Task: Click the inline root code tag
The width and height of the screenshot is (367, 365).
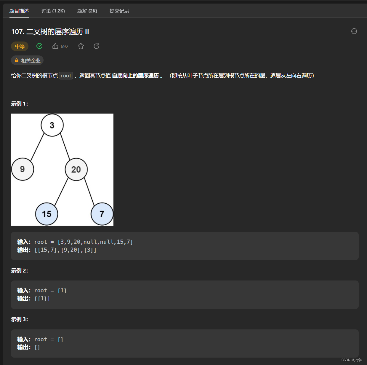Action: click(x=66, y=76)
